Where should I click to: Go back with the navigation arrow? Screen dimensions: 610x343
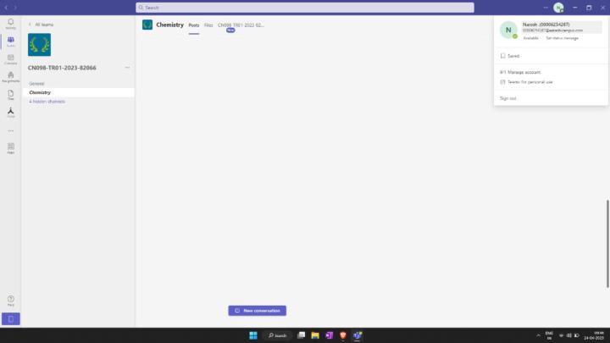6,8
